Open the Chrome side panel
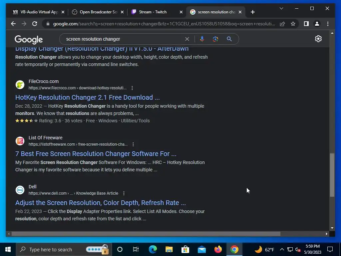This screenshot has height=256, width=341. click(x=306, y=24)
